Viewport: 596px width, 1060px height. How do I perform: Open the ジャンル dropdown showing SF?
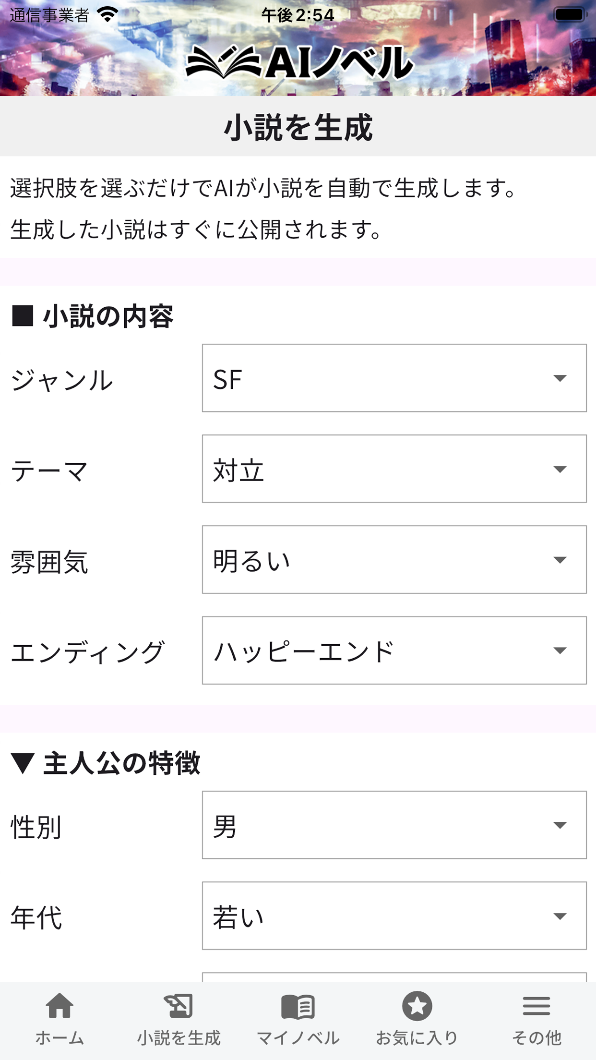pos(394,378)
